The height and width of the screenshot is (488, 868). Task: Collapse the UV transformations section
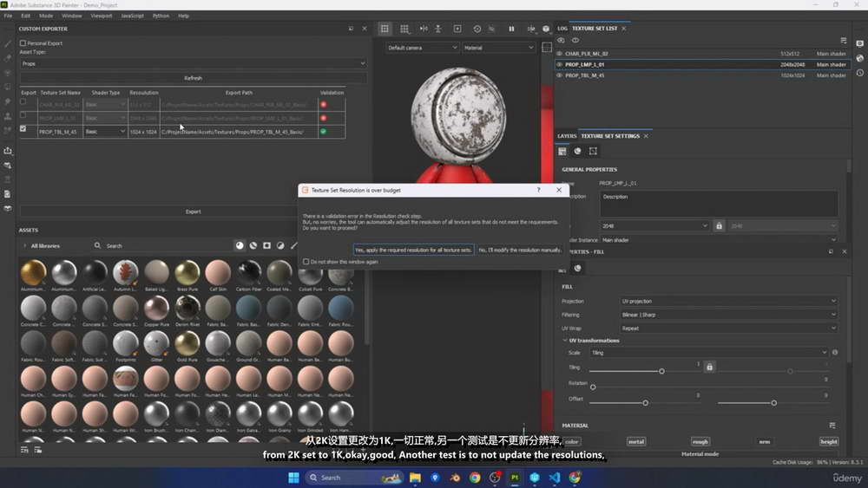[x=565, y=341]
